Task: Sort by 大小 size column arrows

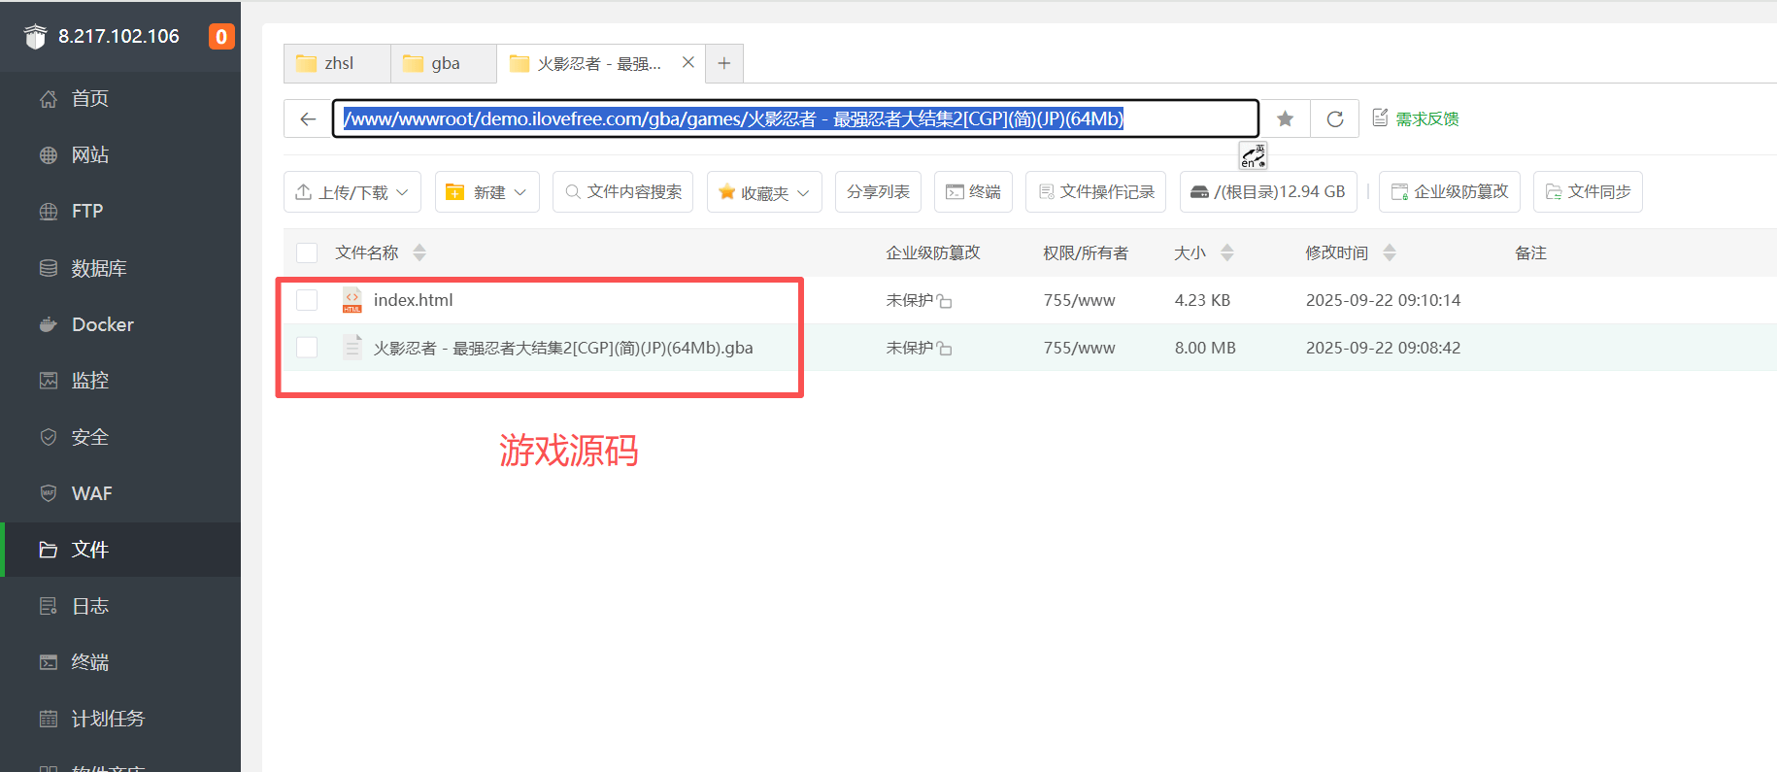Action: click(x=1227, y=252)
